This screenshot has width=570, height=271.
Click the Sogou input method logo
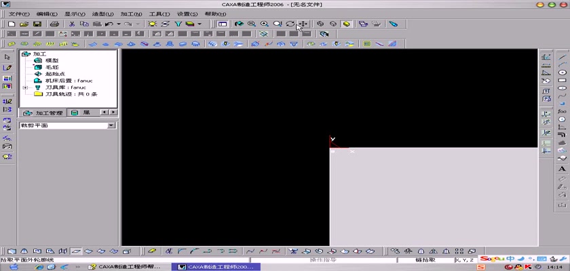(493, 259)
